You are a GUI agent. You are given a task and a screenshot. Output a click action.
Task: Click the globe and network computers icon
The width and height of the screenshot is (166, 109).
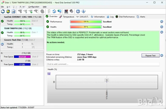click(59, 11)
